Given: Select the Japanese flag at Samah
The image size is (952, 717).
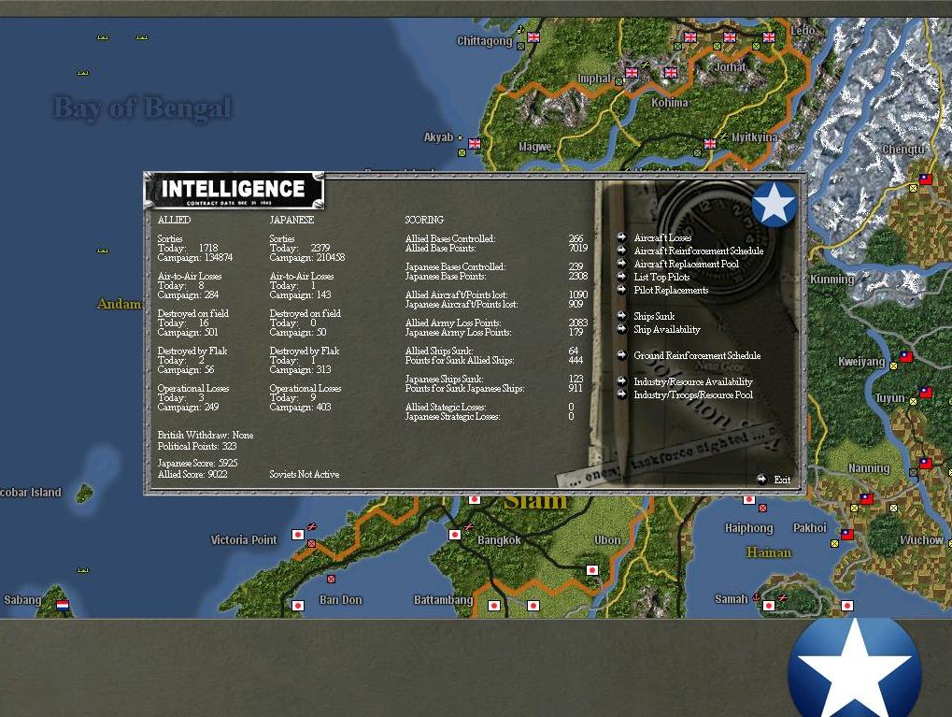Looking at the screenshot, I should (x=769, y=605).
